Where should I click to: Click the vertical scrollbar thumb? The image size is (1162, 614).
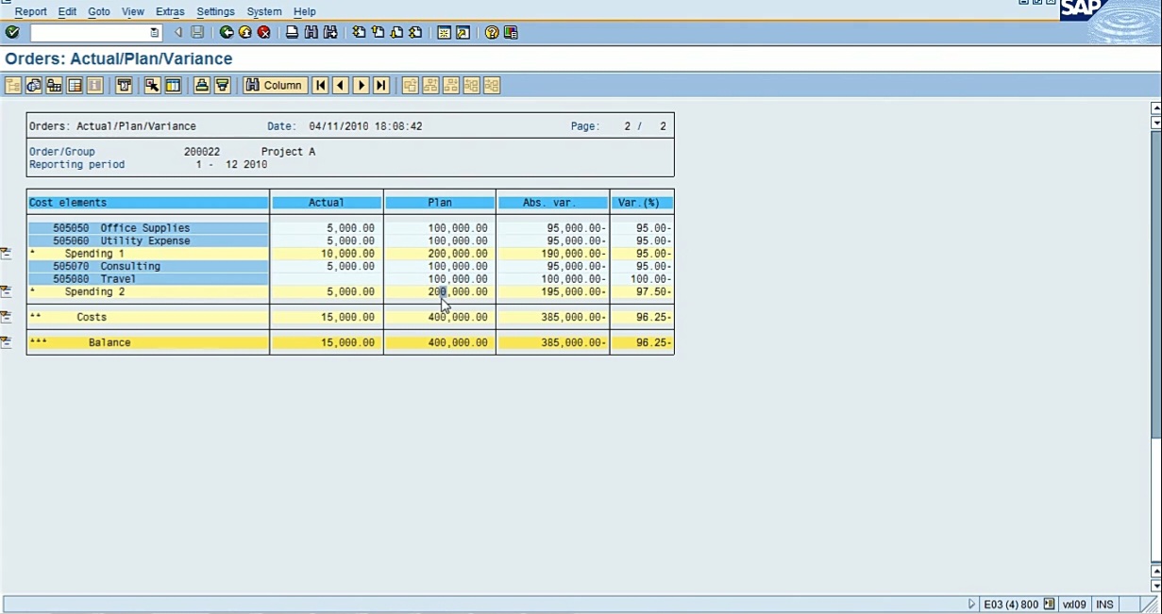[x=1156, y=283]
